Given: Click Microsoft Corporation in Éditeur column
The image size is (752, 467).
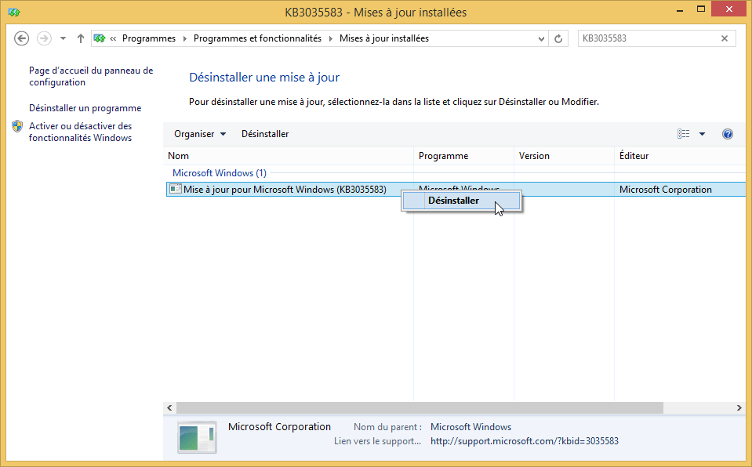Looking at the screenshot, I should coord(665,190).
